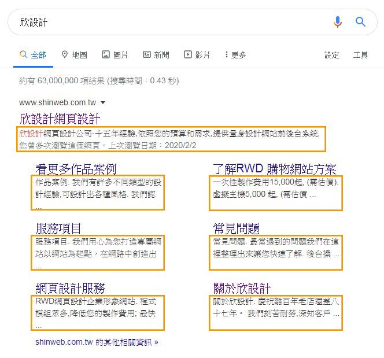The height and width of the screenshot is (358, 384).
Task: Click the blue magnifier search button
Action: 360,22
